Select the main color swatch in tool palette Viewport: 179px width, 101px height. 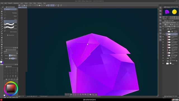(x=1, y=62)
